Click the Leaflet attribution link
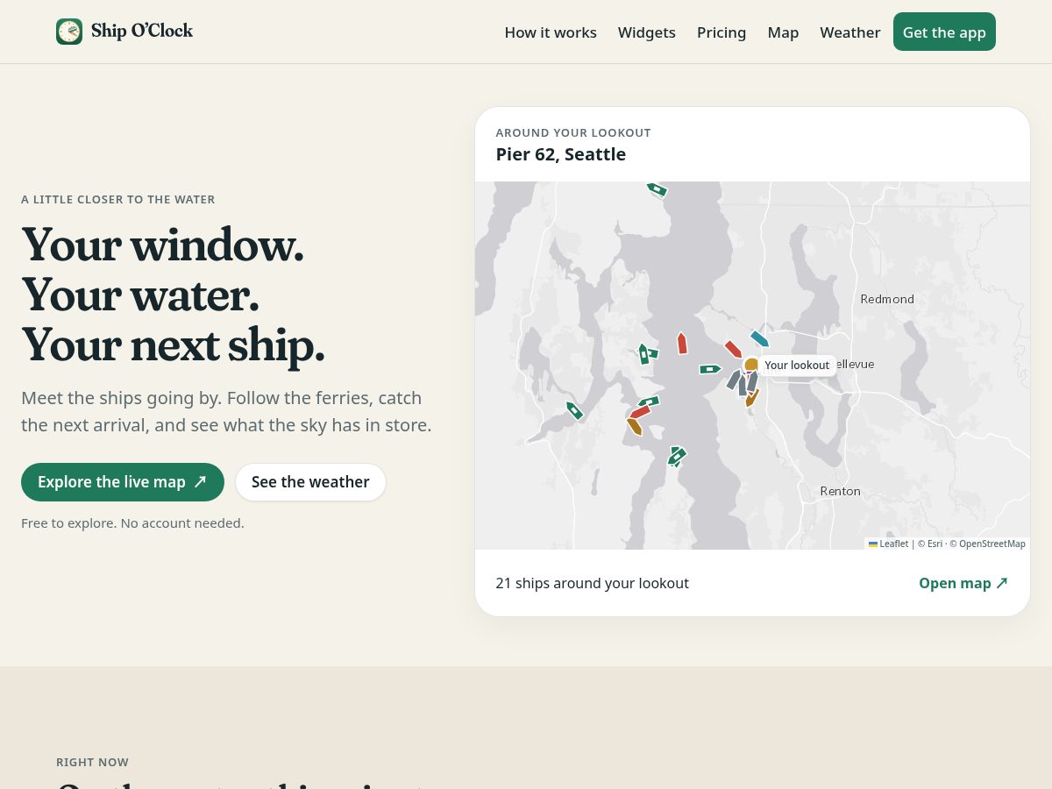This screenshot has height=789, width=1052. (x=889, y=544)
